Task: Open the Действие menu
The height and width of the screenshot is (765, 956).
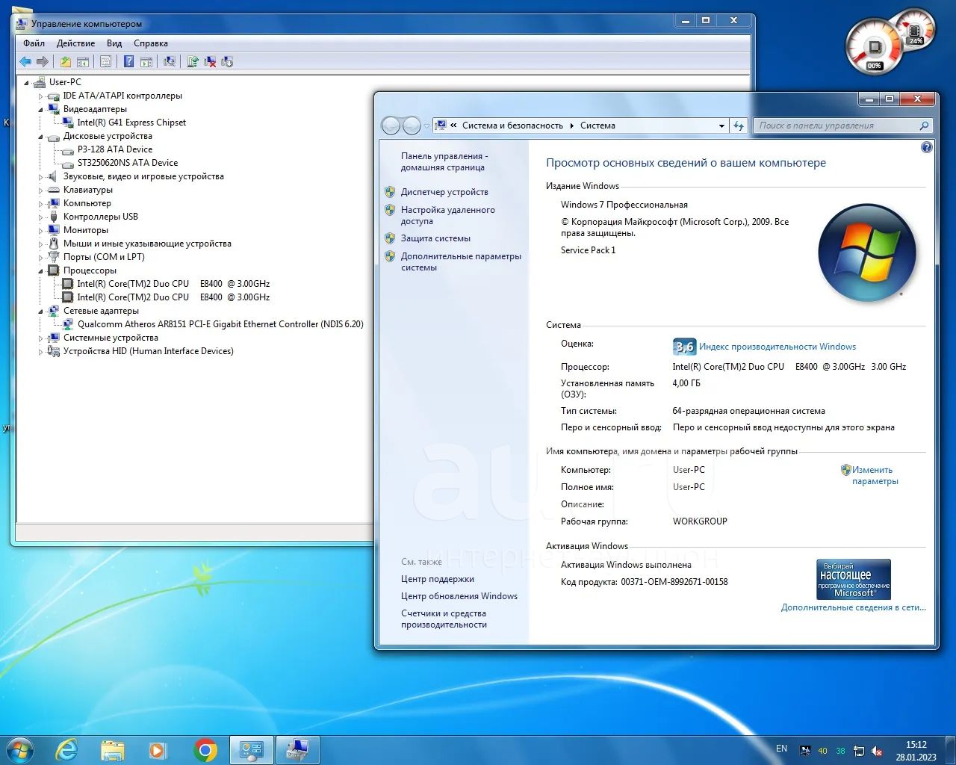Action: [x=75, y=43]
